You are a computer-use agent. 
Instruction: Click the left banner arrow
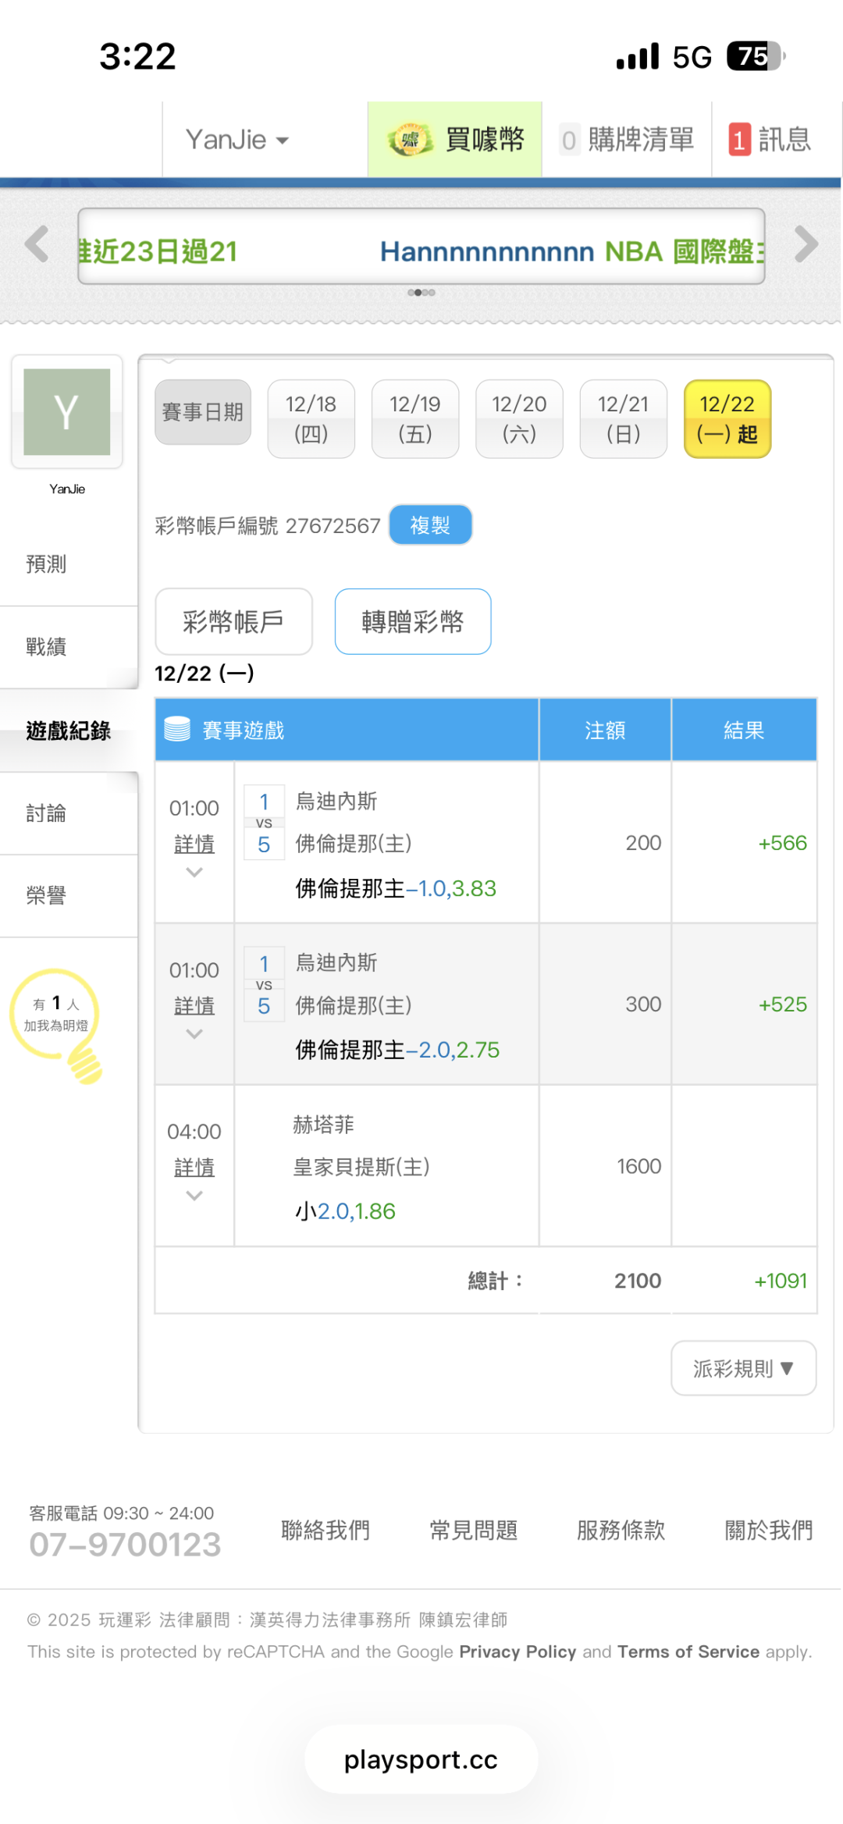pos(37,244)
